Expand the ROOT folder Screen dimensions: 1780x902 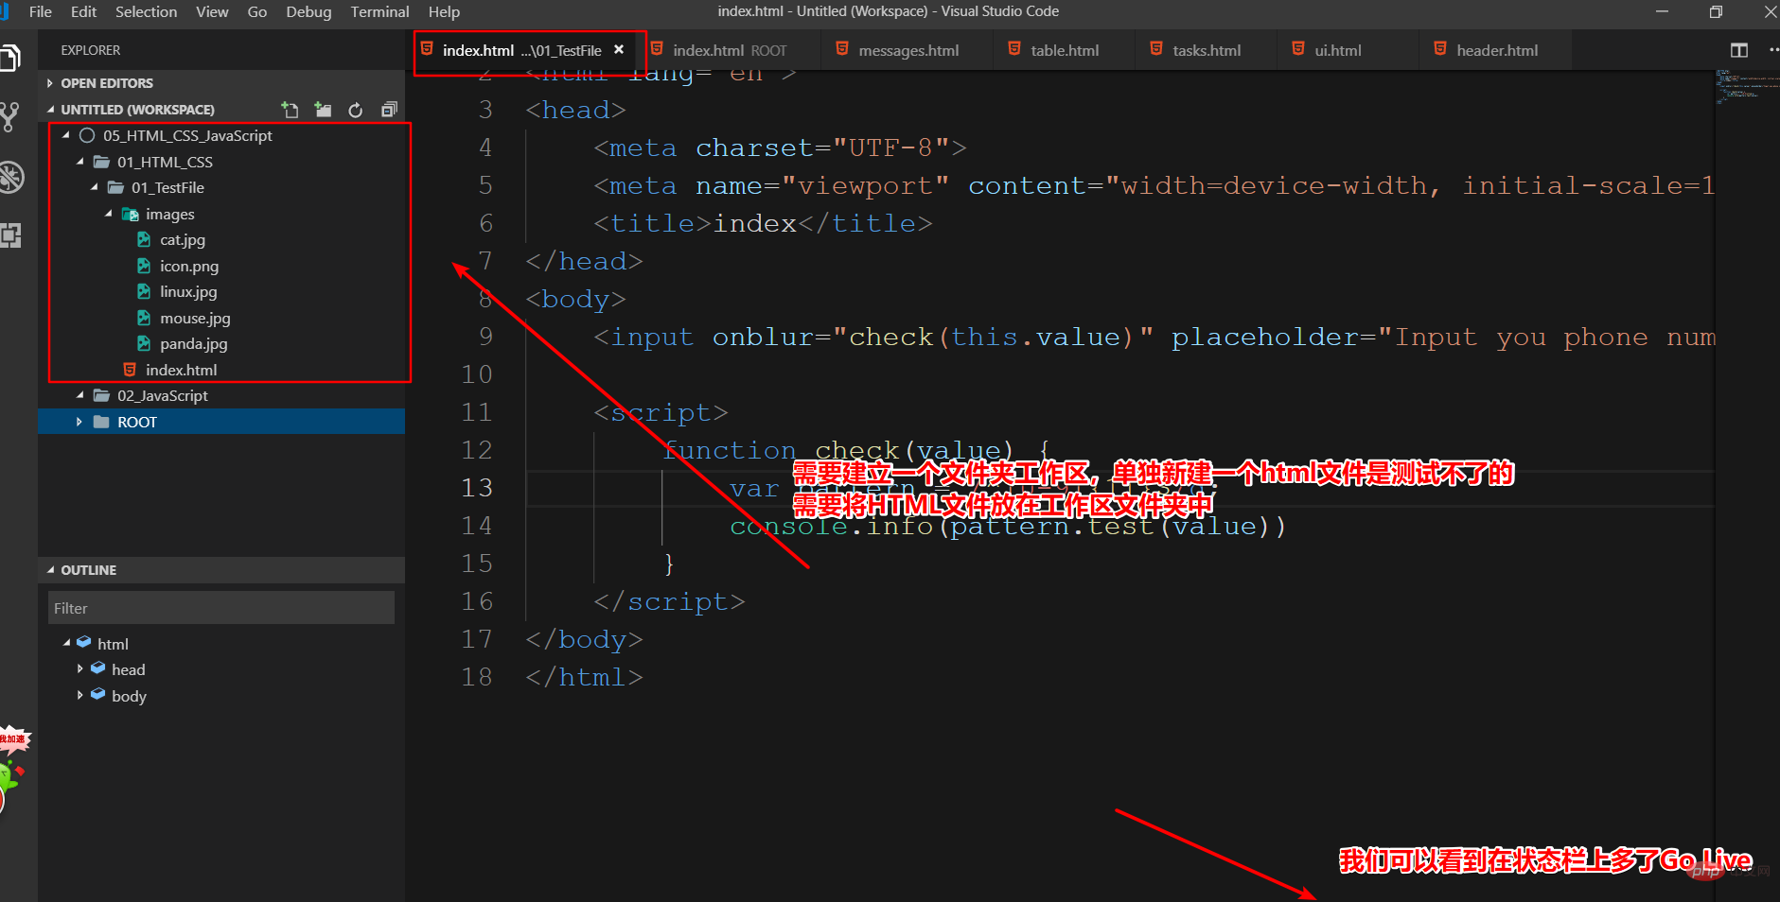79,422
